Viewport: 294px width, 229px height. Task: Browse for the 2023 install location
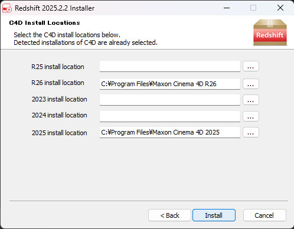[x=251, y=100]
